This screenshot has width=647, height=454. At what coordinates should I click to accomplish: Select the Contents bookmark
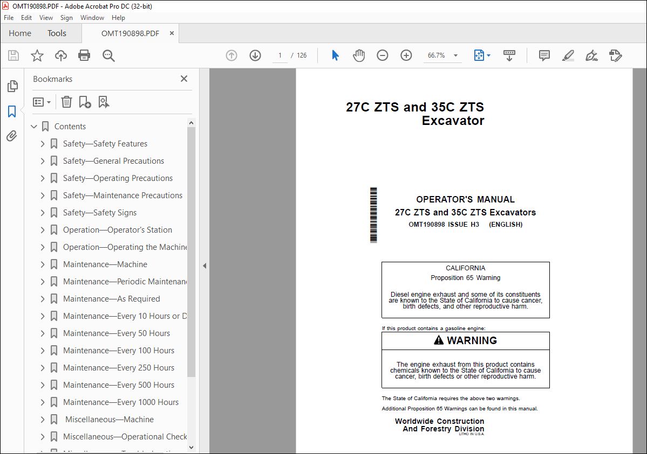point(70,127)
